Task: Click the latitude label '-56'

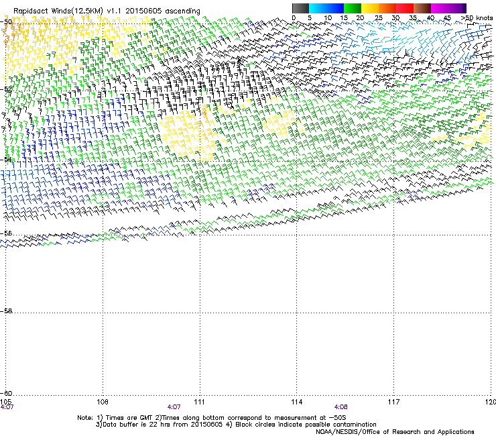Action: (6, 233)
